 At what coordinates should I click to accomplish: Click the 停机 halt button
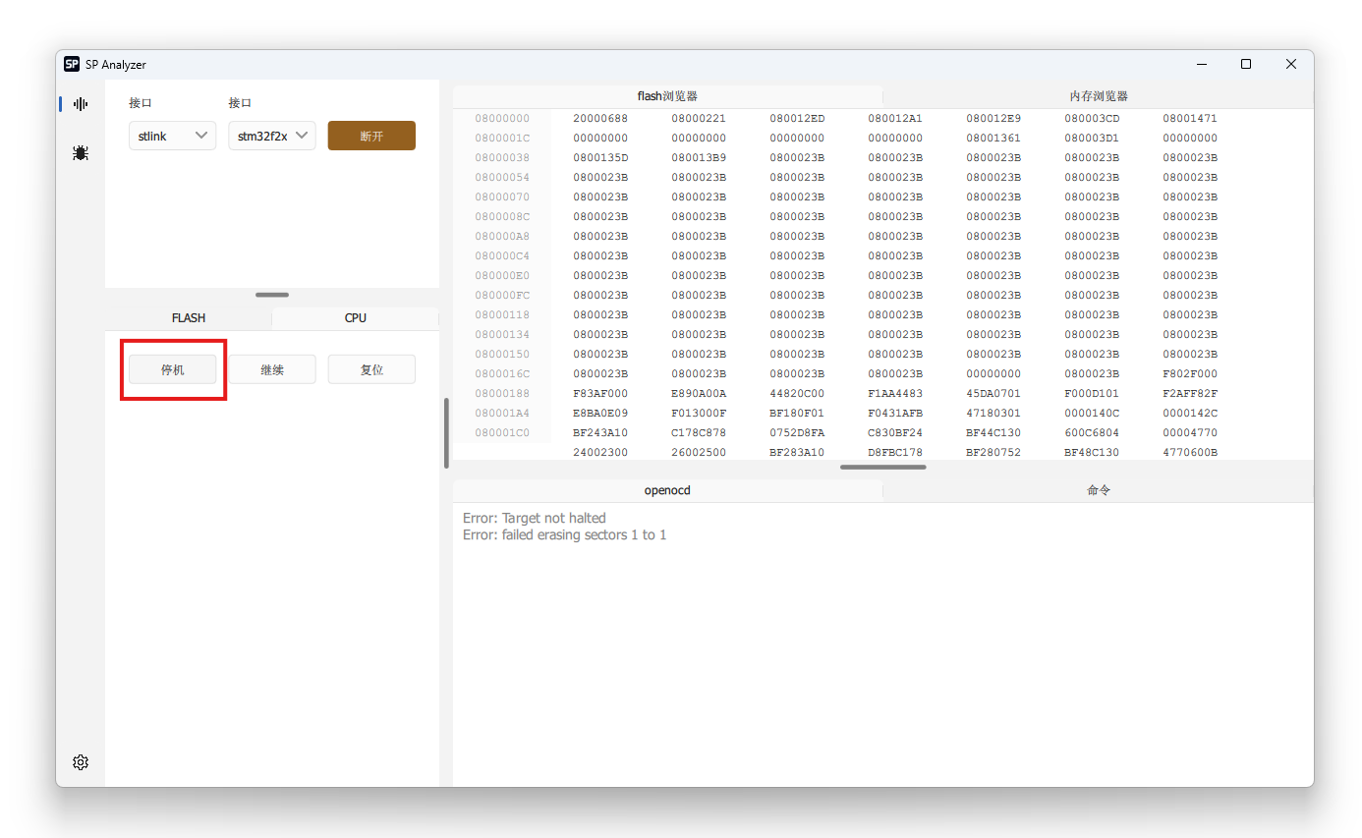click(x=173, y=369)
